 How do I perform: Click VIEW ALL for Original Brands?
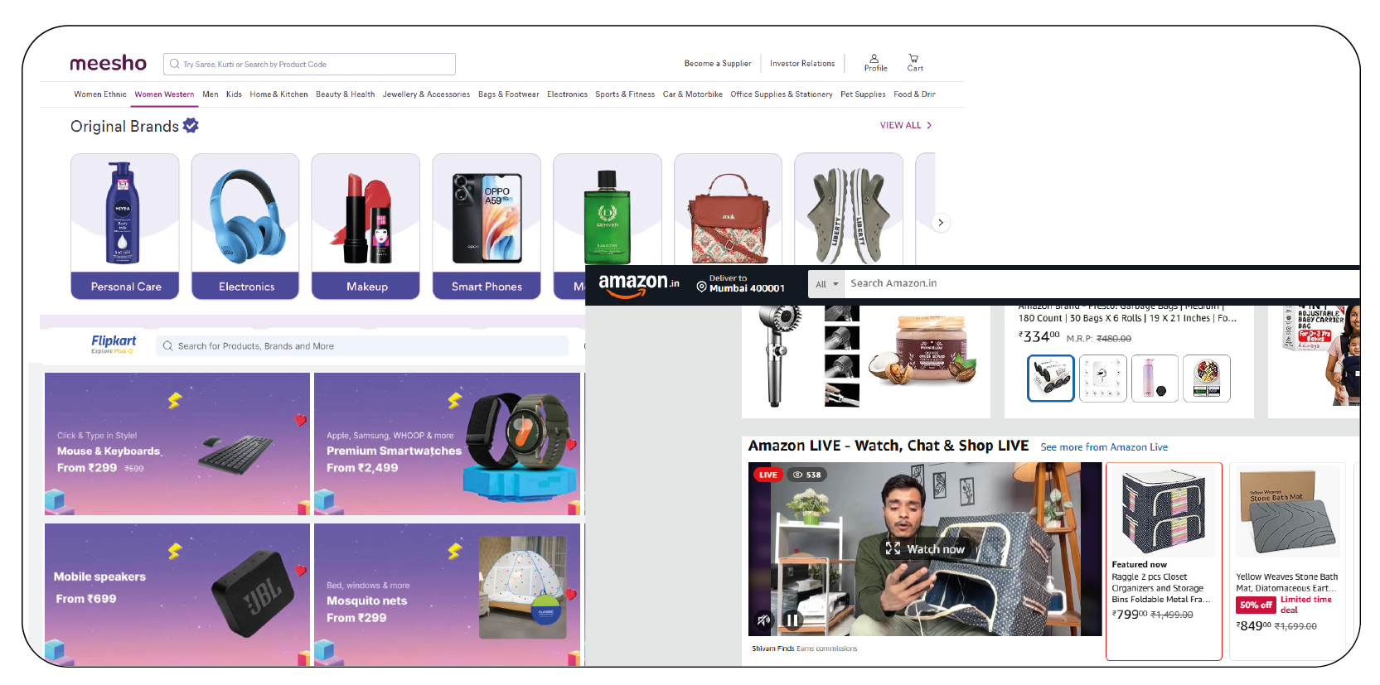[906, 125]
